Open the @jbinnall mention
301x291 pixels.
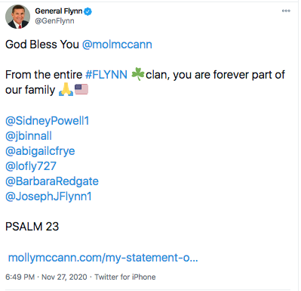coord(29,136)
